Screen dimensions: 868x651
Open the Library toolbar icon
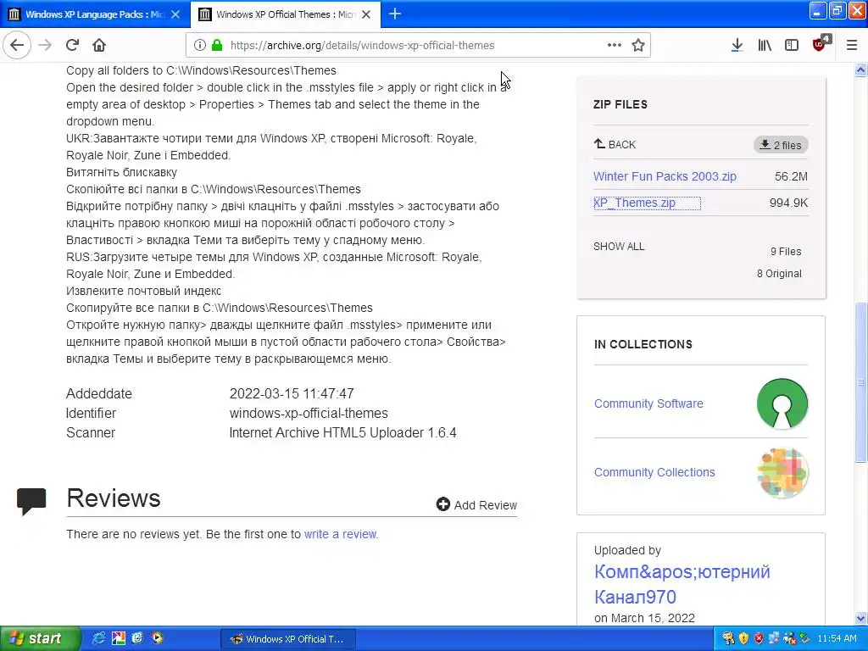pyautogui.click(x=765, y=45)
